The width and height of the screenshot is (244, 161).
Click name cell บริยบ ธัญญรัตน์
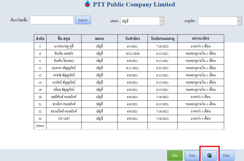(64, 90)
